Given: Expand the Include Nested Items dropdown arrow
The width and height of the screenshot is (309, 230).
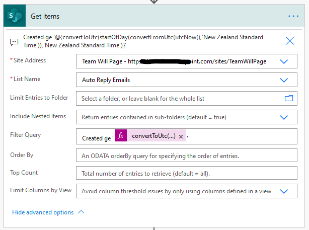Looking at the screenshot, I should [284, 117].
